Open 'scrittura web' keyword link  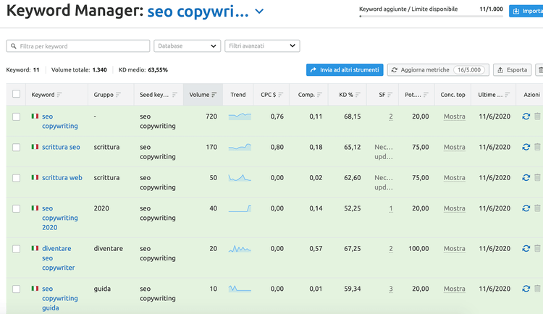click(62, 177)
